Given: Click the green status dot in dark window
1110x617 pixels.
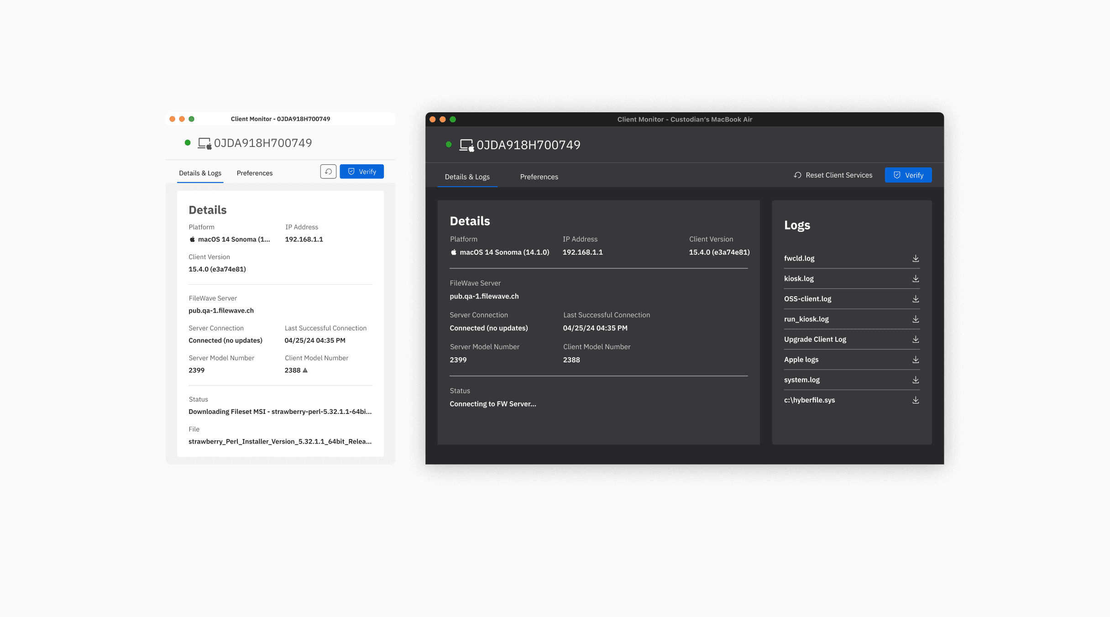Looking at the screenshot, I should tap(449, 145).
